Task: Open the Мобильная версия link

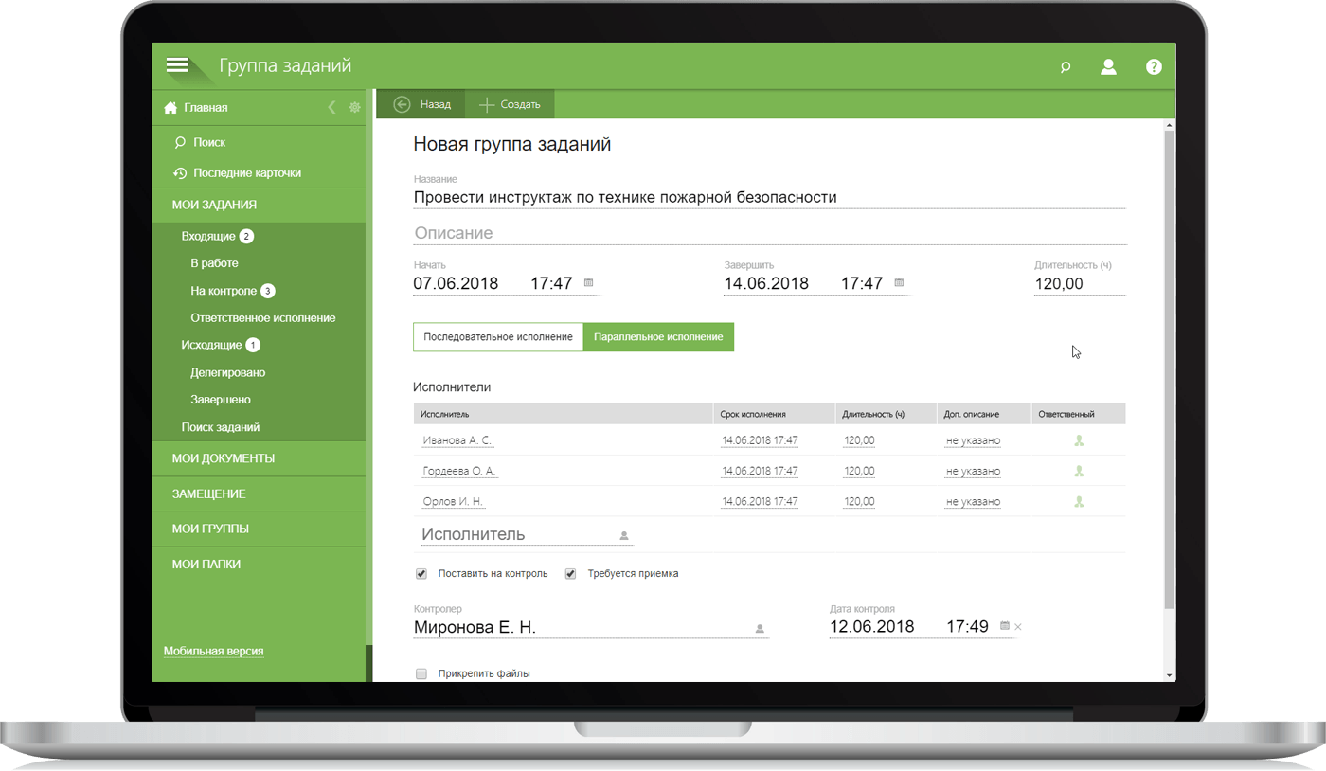Action: 213,652
